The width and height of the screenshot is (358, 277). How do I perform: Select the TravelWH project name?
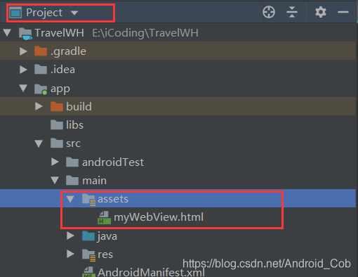click(x=60, y=33)
